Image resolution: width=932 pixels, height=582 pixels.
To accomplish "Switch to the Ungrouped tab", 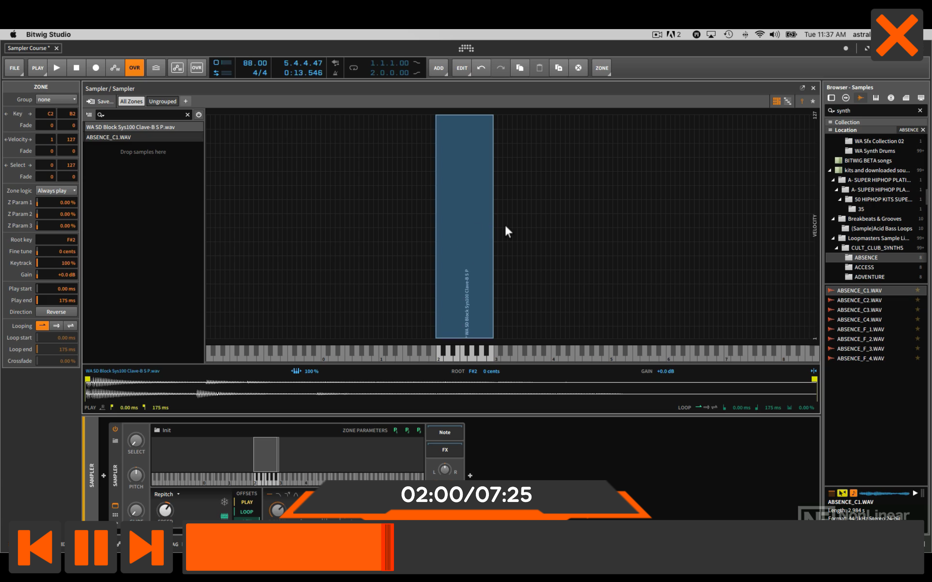I will [x=162, y=101].
